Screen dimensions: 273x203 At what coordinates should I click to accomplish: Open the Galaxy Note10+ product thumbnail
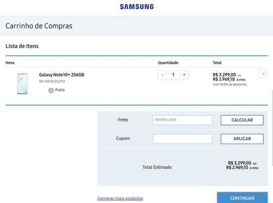click(22, 84)
